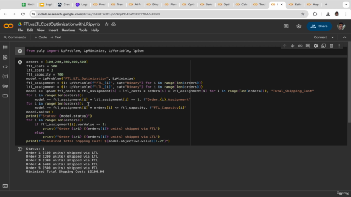351x197 pixels.
Task: Open the Code snippets sidebar icon
Action: (5, 67)
